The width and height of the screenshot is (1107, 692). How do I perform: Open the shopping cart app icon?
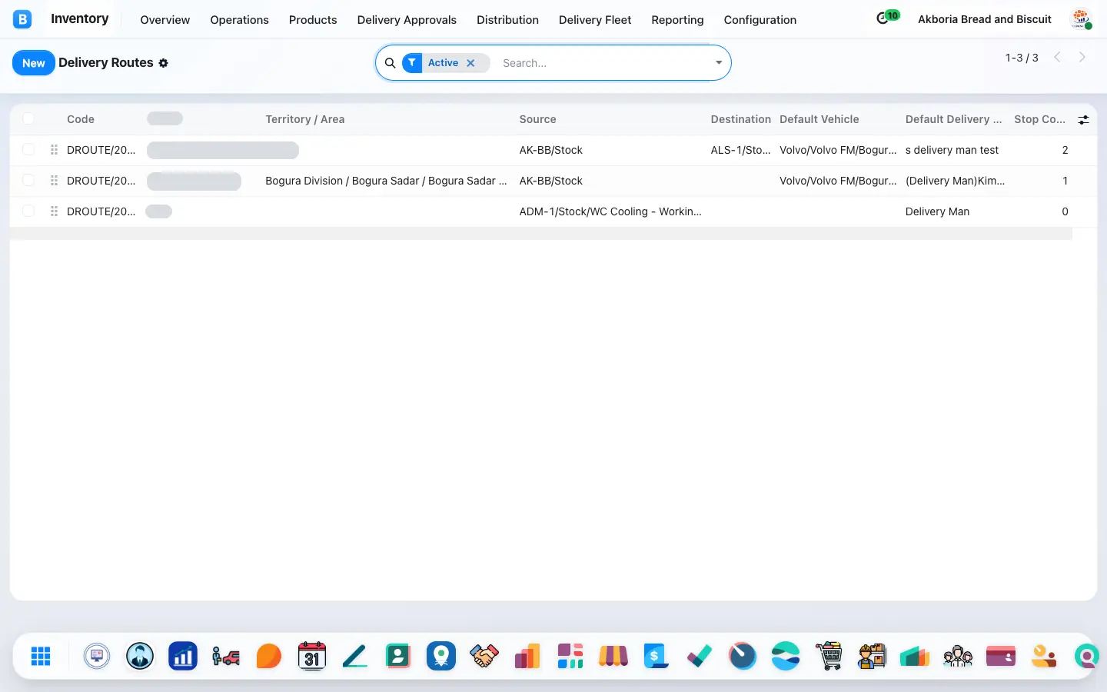[829, 656]
